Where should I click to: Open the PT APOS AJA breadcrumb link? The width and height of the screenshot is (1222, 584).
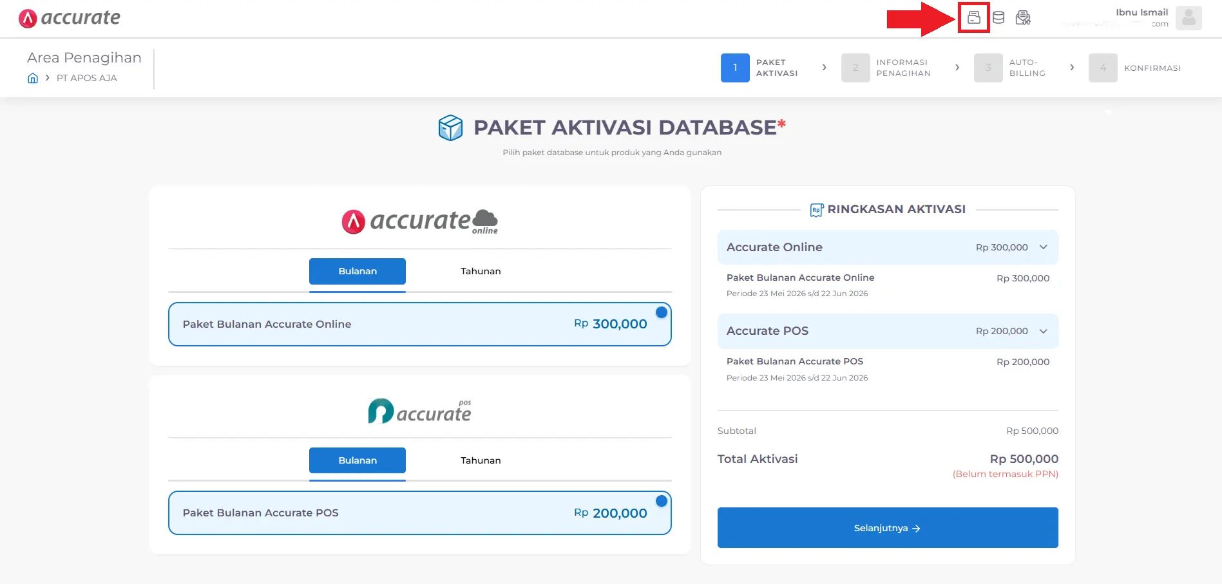(x=87, y=78)
